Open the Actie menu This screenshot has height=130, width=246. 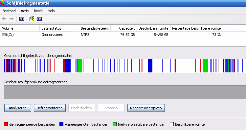click(x=25, y=11)
